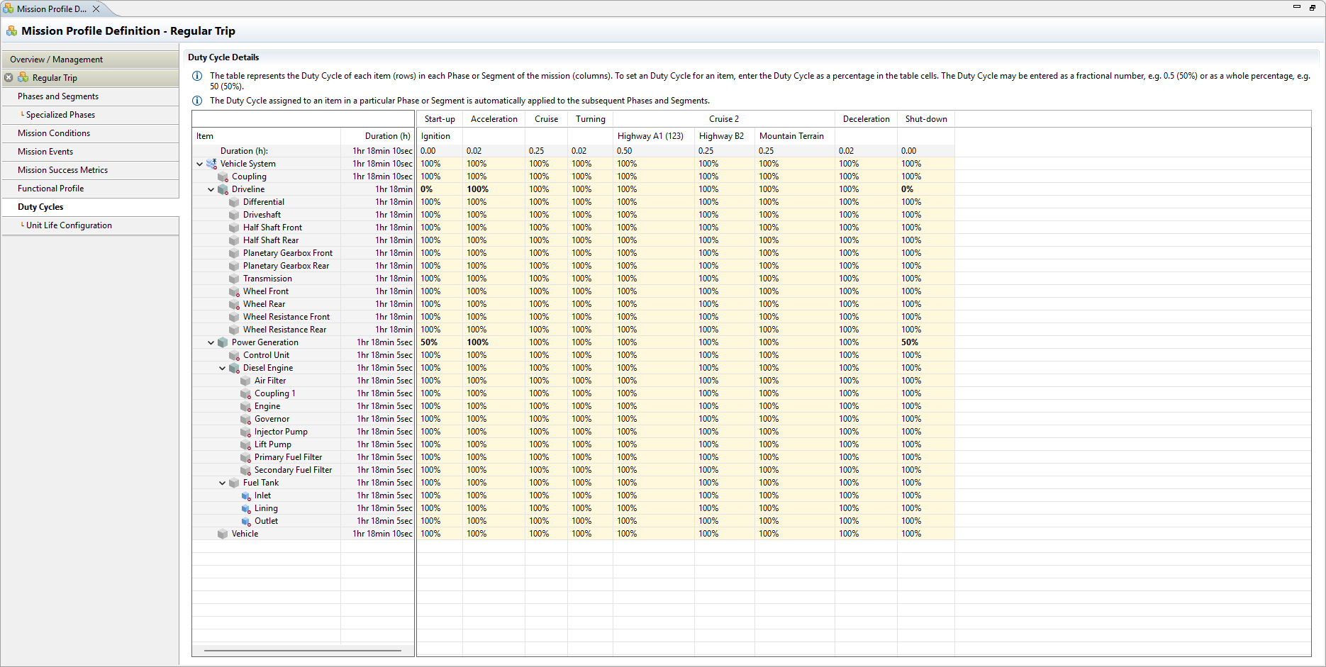Edit Driveline duty cycle for Start-up
The image size is (1326, 667).
point(440,189)
